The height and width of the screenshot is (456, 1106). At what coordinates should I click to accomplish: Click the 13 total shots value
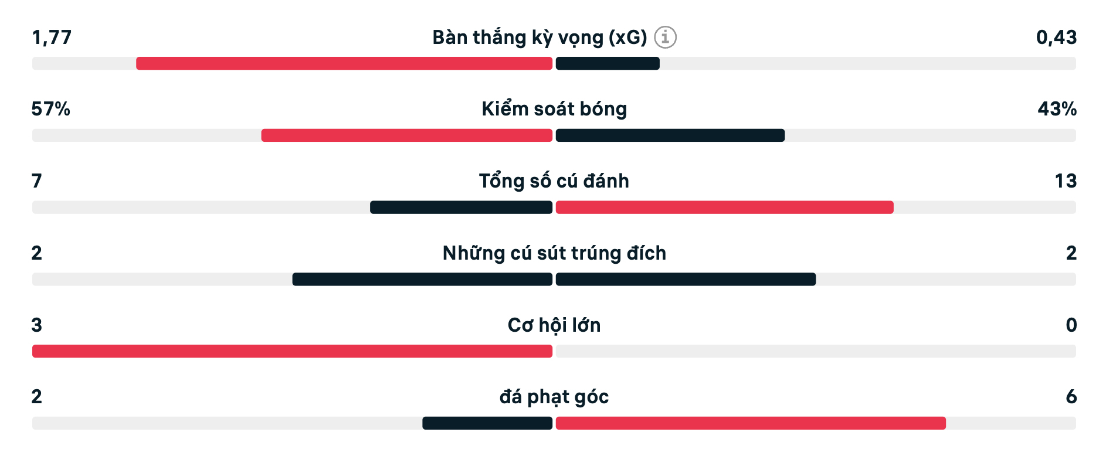point(1066,181)
